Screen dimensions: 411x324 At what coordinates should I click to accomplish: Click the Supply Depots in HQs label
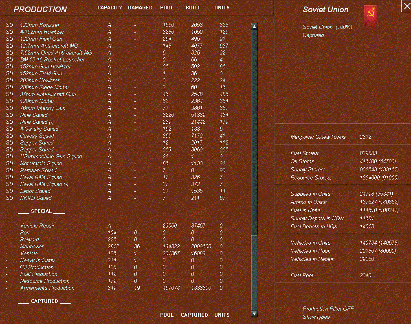[x=317, y=218]
